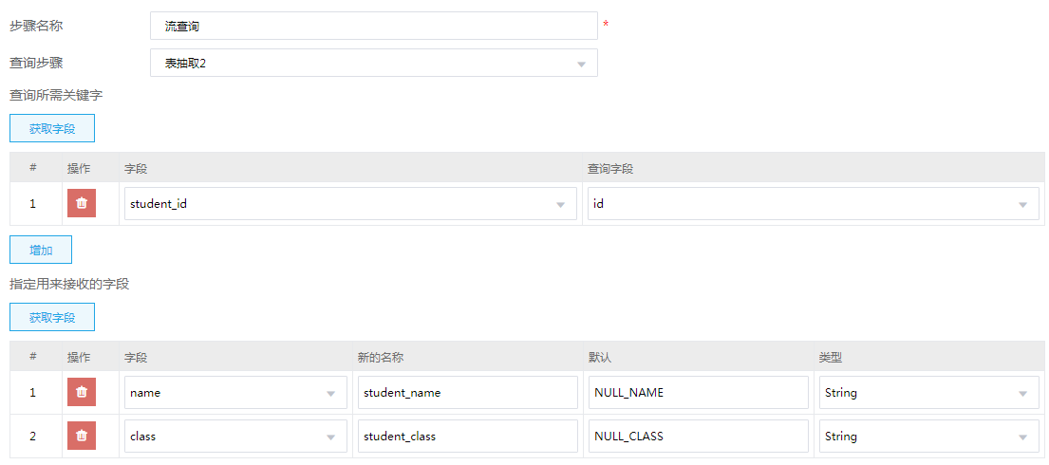Open the 查询步骤 dropdown showing 表抽取2
The image size is (1049, 465).
[x=373, y=63]
